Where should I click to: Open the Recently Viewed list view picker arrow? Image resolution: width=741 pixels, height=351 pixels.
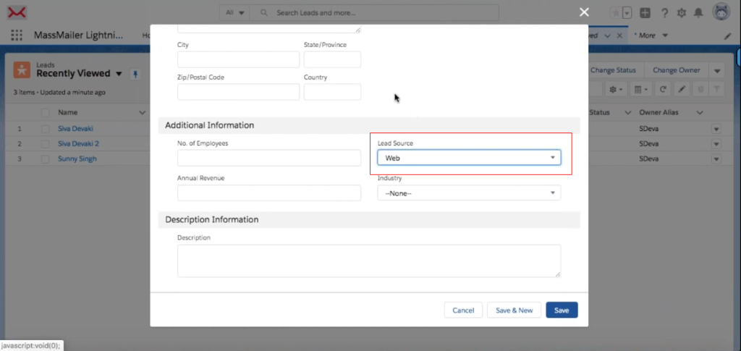tap(119, 74)
